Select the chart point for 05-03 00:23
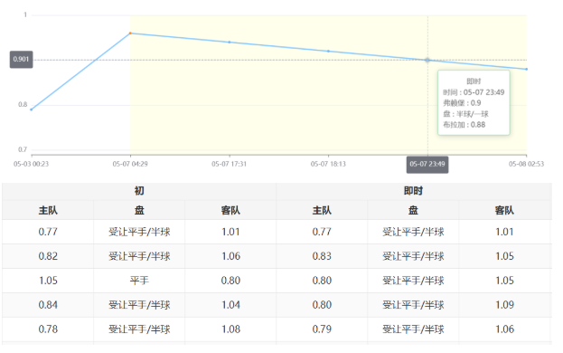Screen dimensions: 563x353 click(32, 110)
